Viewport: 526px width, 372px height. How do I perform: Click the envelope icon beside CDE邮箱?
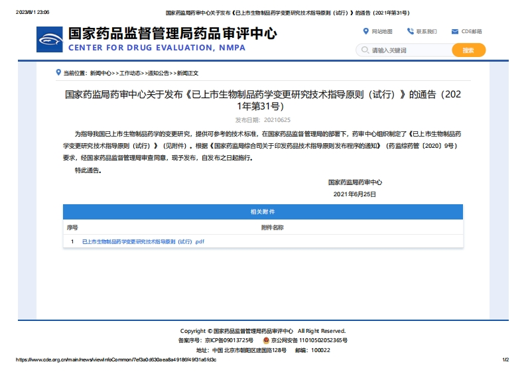pyautogui.click(x=454, y=31)
